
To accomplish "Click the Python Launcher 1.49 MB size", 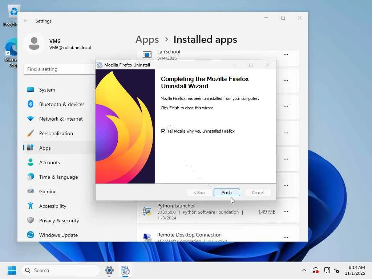I will coord(267,212).
